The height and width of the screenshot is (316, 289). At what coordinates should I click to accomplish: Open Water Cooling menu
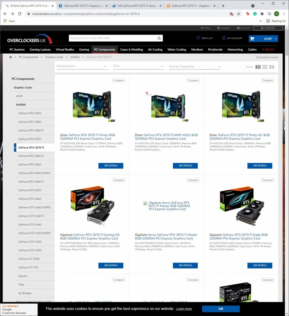coord(177,50)
